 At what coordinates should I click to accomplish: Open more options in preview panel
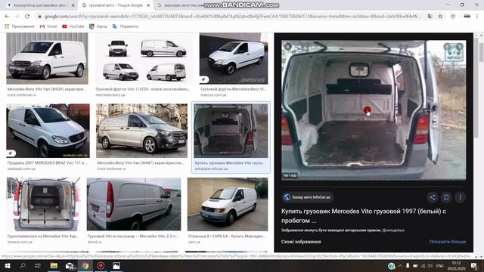click(461, 197)
